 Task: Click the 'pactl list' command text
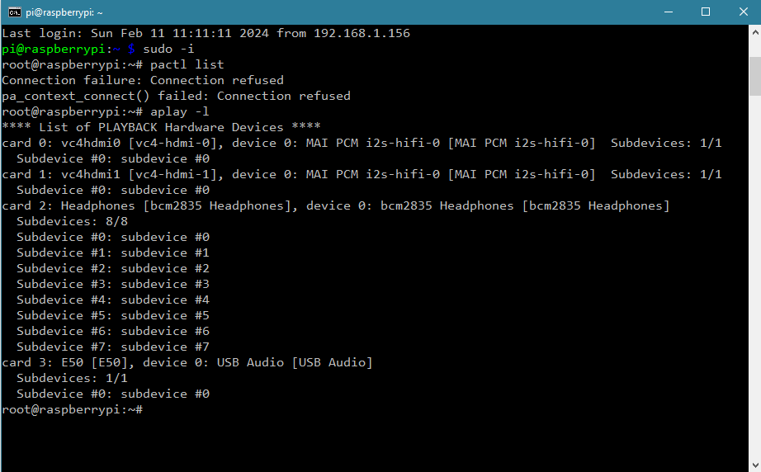point(187,64)
